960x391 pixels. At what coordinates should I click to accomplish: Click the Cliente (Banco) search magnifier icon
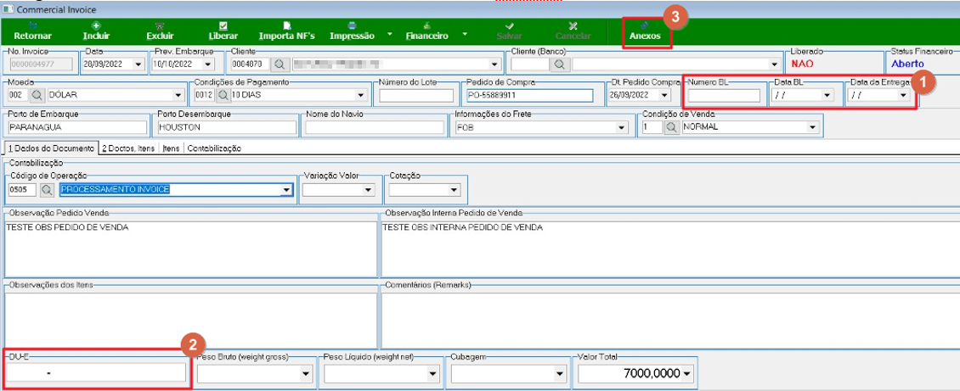tap(561, 64)
